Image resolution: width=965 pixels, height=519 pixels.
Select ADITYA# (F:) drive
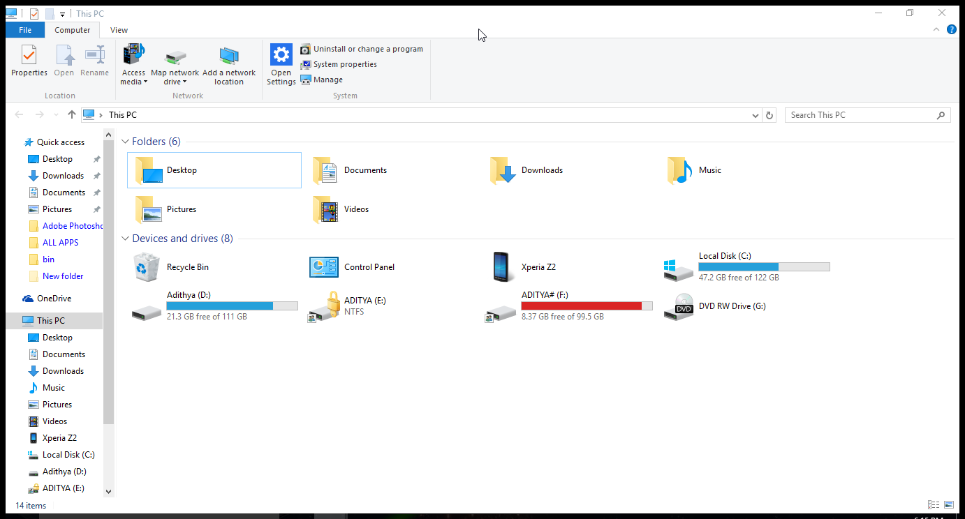point(569,306)
